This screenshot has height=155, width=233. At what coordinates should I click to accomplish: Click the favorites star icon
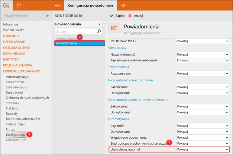pyautogui.click(x=19, y=6)
